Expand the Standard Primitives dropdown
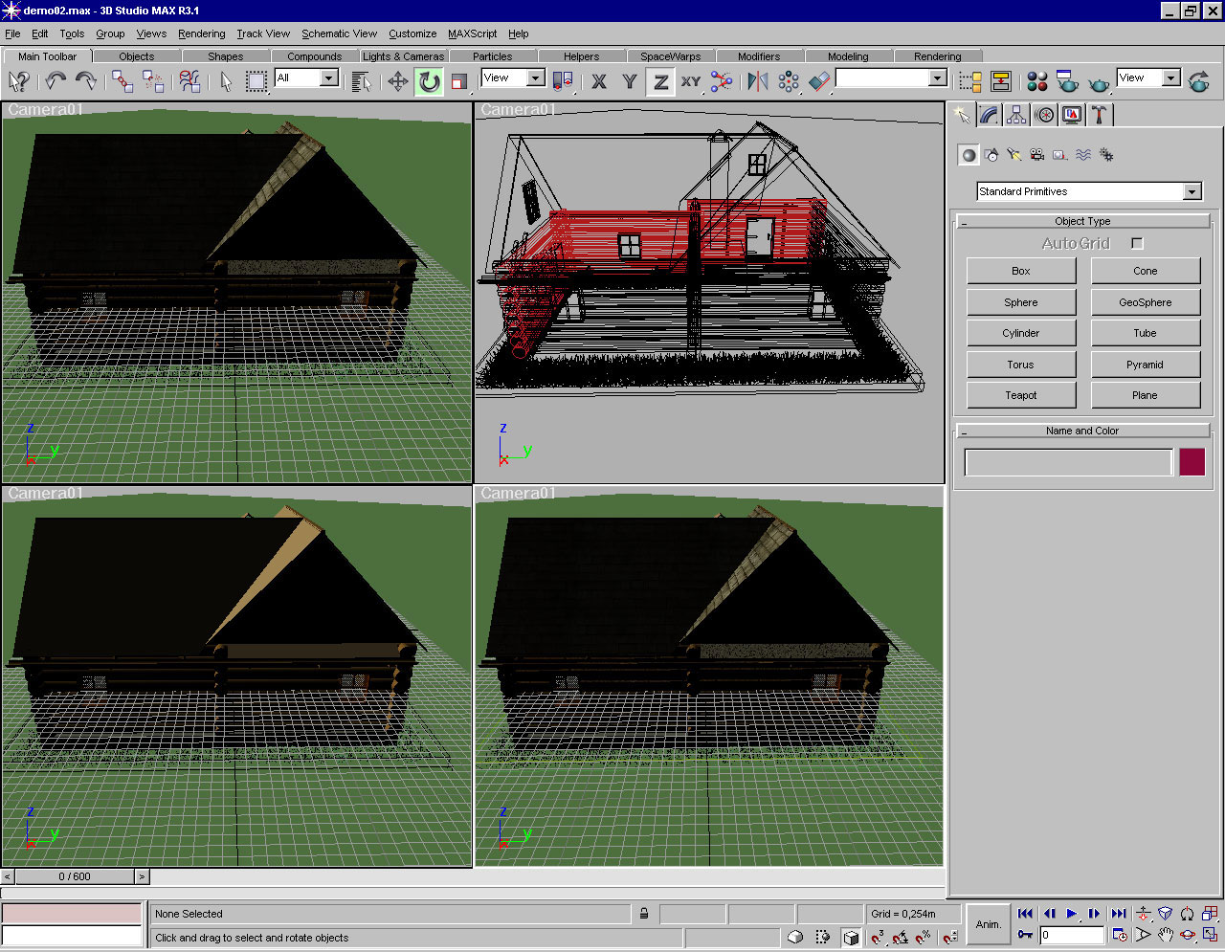Screen dimensions: 1225x952 pyautogui.click(x=1192, y=192)
